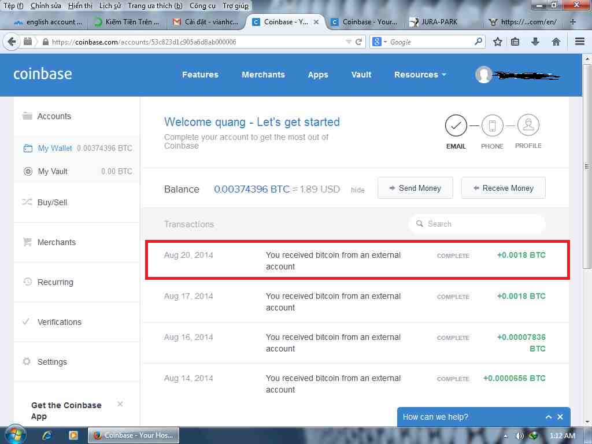Image resolution: width=592 pixels, height=444 pixels.
Task: Open the Windows Start button
Action: click(x=14, y=435)
